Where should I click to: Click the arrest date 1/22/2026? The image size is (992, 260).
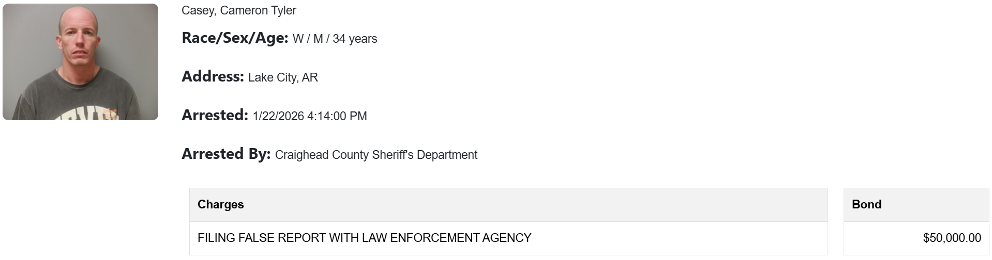tap(278, 116)
